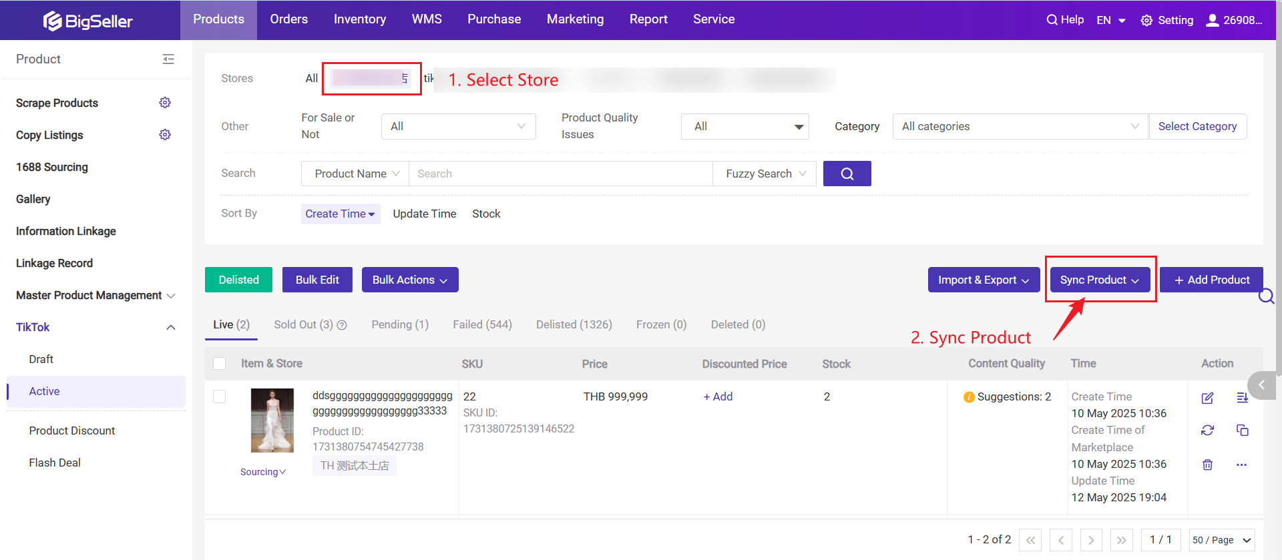The height and width of the screenshot is (560, 1282).
Task: Check the product row checkbox
Action: point(219,396)
